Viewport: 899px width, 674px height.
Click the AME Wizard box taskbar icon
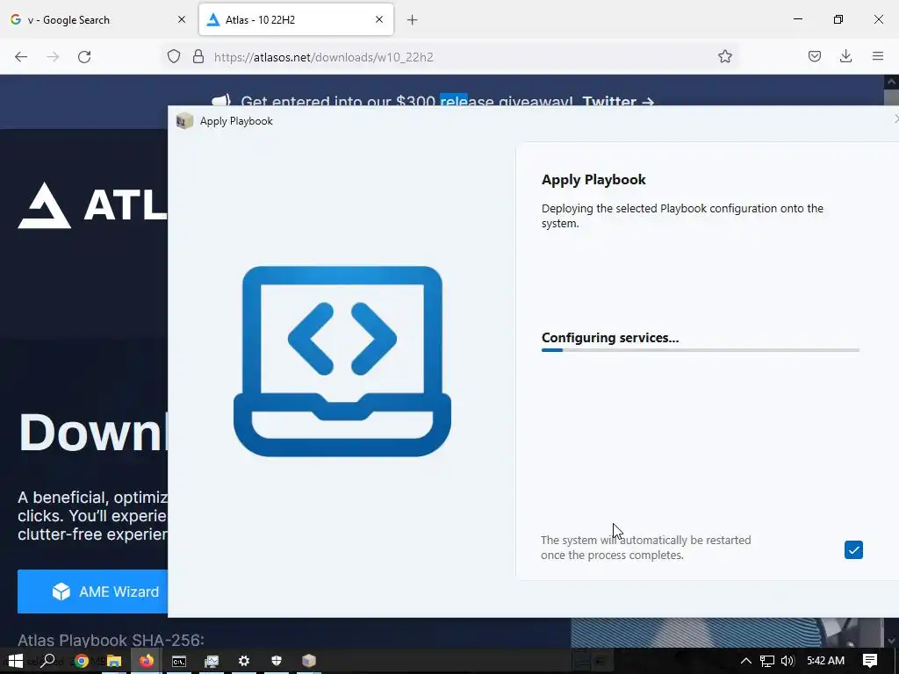click(309, 661)
